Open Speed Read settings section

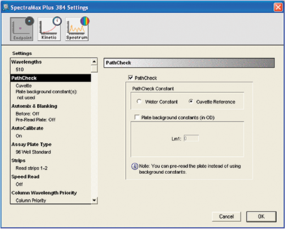point(25,177)
